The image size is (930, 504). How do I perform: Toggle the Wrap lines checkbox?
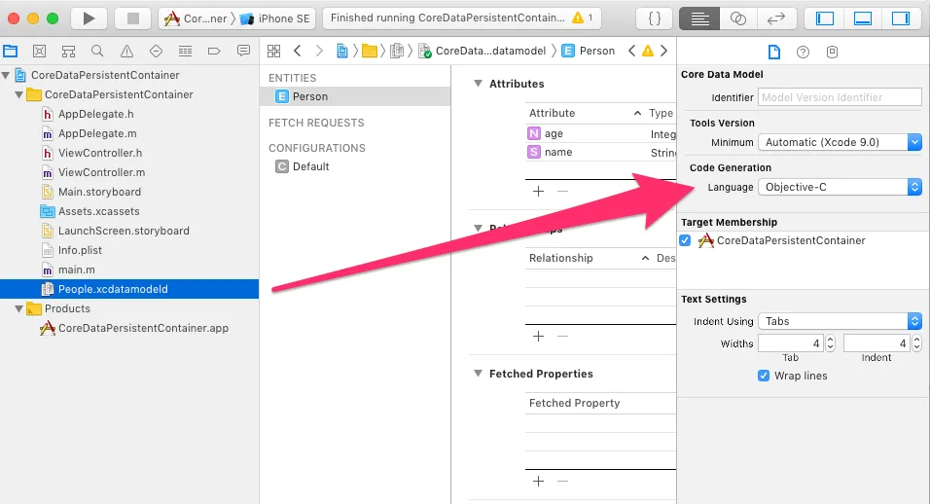coord(764,376)
